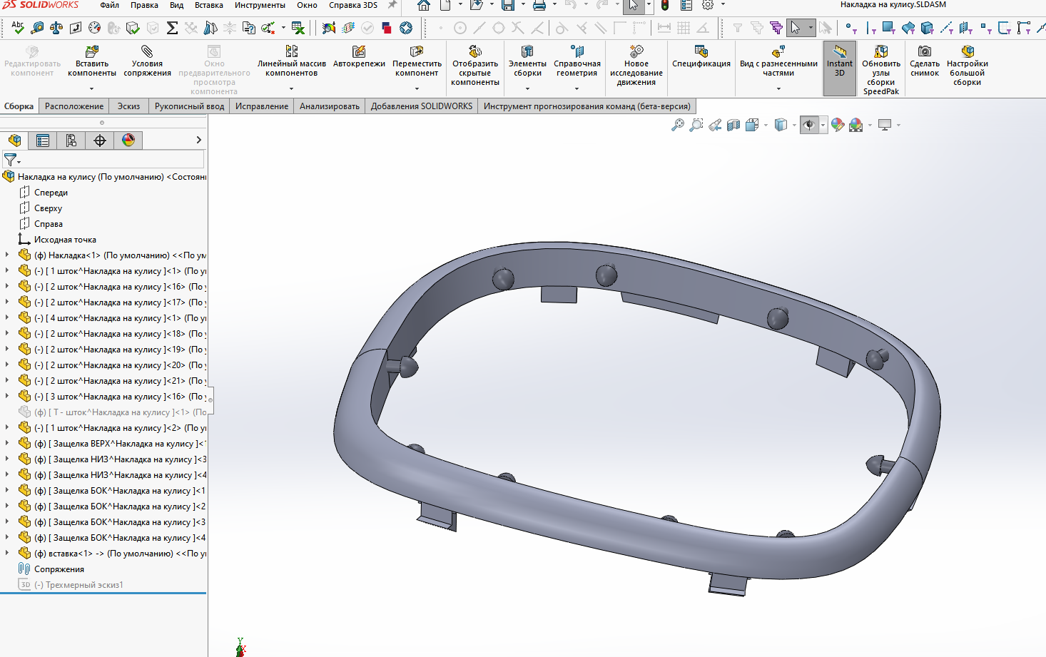
Task: Toggle the Instant 3D button
Action: pyautogui.click(x=840, y=68)
